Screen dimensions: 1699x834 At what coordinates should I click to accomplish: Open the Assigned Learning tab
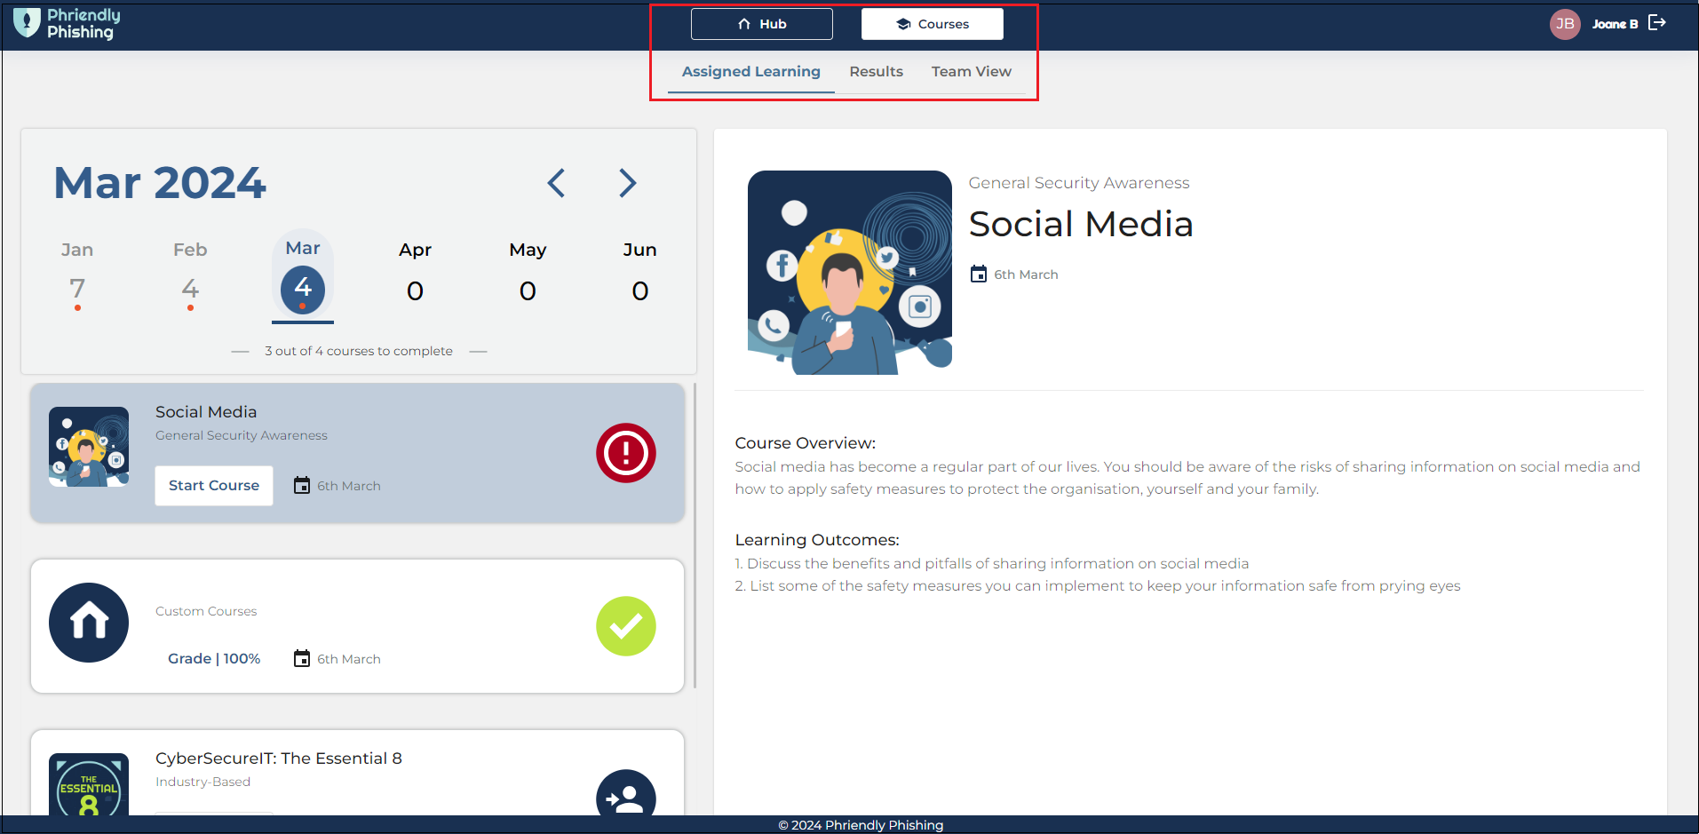(750, 71)
